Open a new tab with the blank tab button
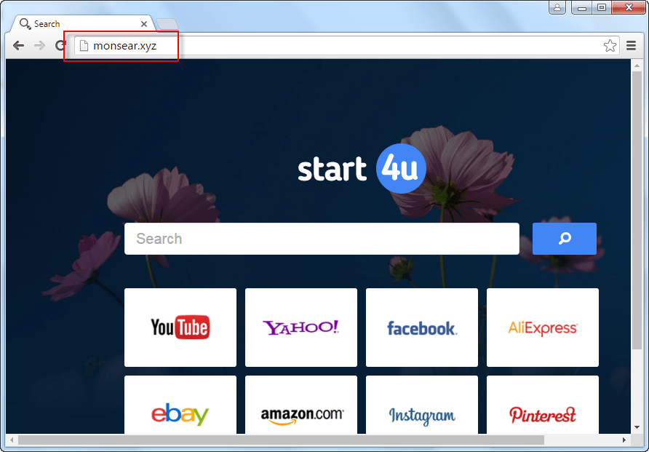Viewport: 649px width, 452px height. pyautogui.click(x=167, y=25)
